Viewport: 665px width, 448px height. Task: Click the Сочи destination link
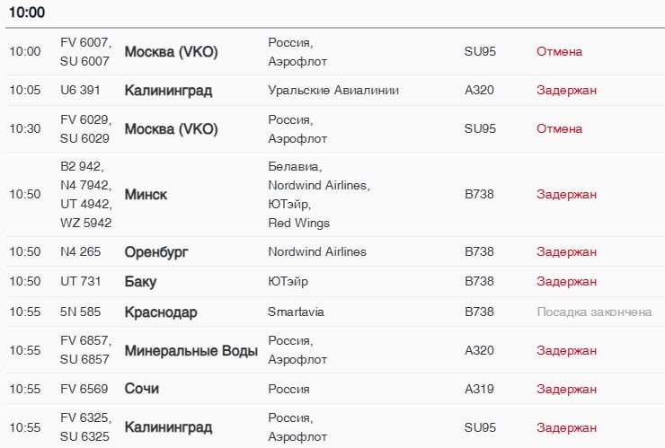pos(142,390)
